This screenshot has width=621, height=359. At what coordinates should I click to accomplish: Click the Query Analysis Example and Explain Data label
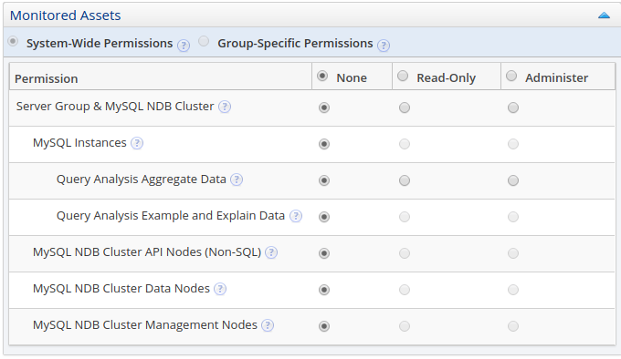[171, 216]
